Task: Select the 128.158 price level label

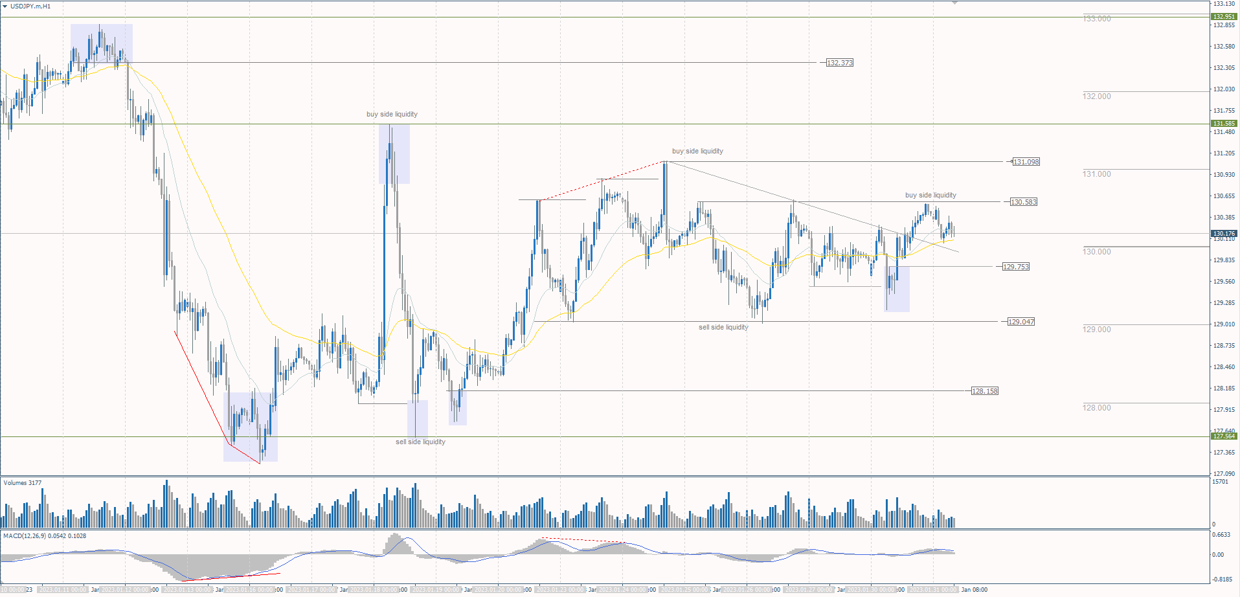Action: 985,391
